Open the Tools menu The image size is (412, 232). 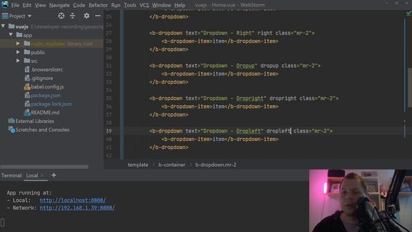130,5
